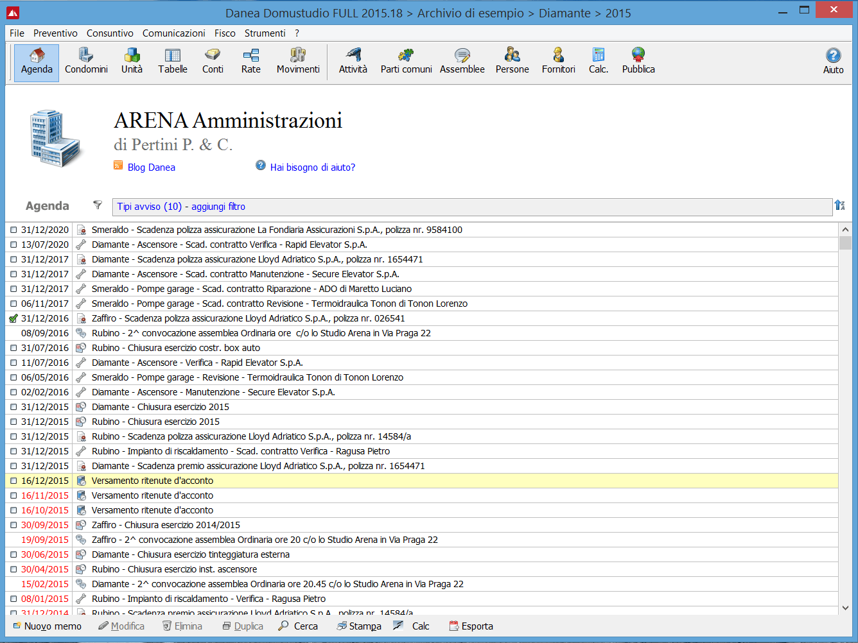Open the Strumenti menu
This screenshot has height=643, width=858.
[x=265, y=33]
